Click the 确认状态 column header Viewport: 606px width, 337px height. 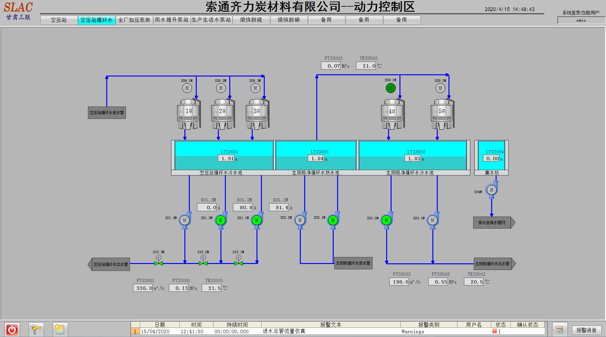[528, 325]
